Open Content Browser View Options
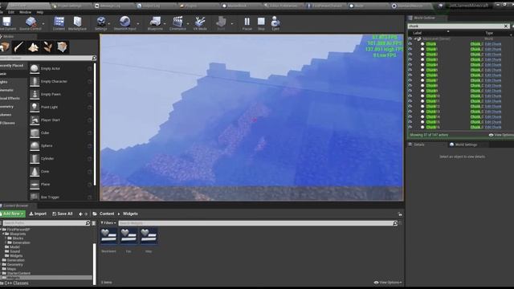This screenshot has height=289, width=514. click(388, 282)
